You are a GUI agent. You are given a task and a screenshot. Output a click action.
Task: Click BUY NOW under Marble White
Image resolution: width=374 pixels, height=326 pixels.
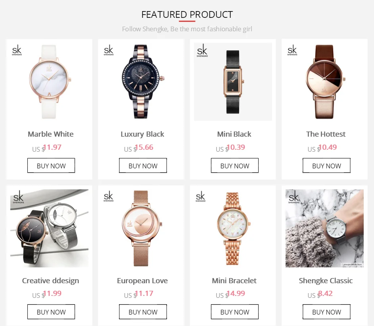[51, 166]
